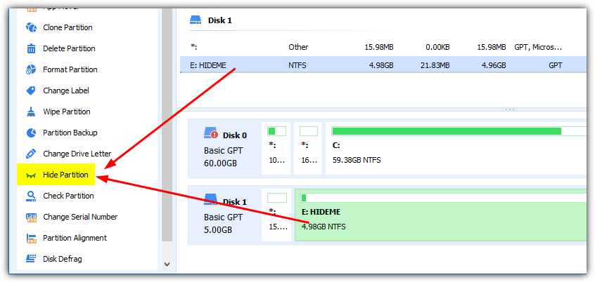Click the Clone Partition icon
595x282 pixels.
[31, 27]
